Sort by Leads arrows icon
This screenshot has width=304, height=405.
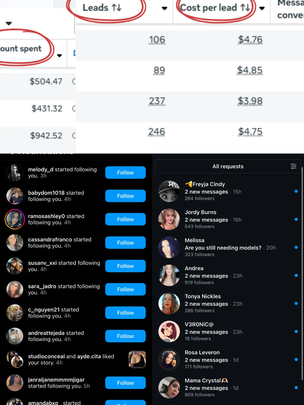tap(117, 8)
